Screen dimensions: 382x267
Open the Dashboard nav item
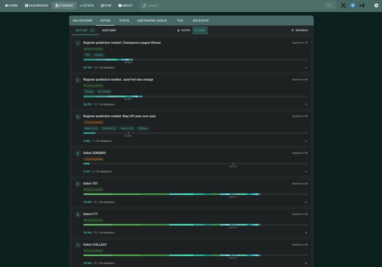37,6
